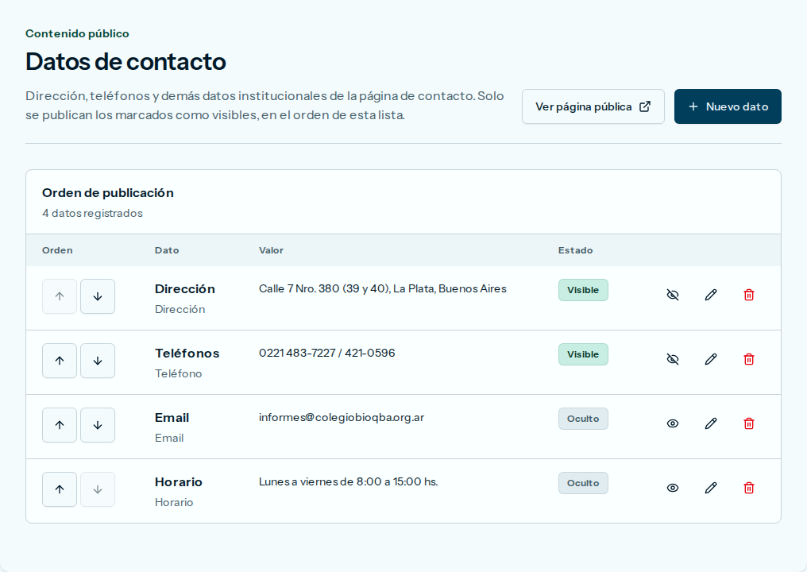Click the Estado column header
This screenshot has width=807, height=572.
tap(575, 250)
